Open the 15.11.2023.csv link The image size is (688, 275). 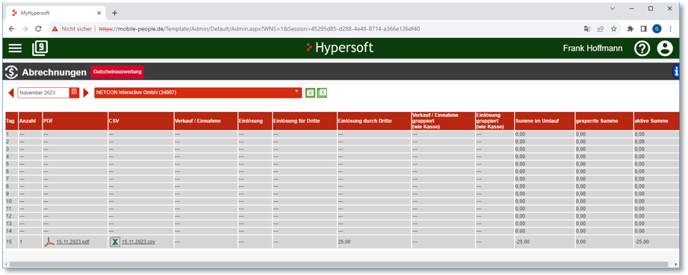pyautogui.click(x=138, y=241)
